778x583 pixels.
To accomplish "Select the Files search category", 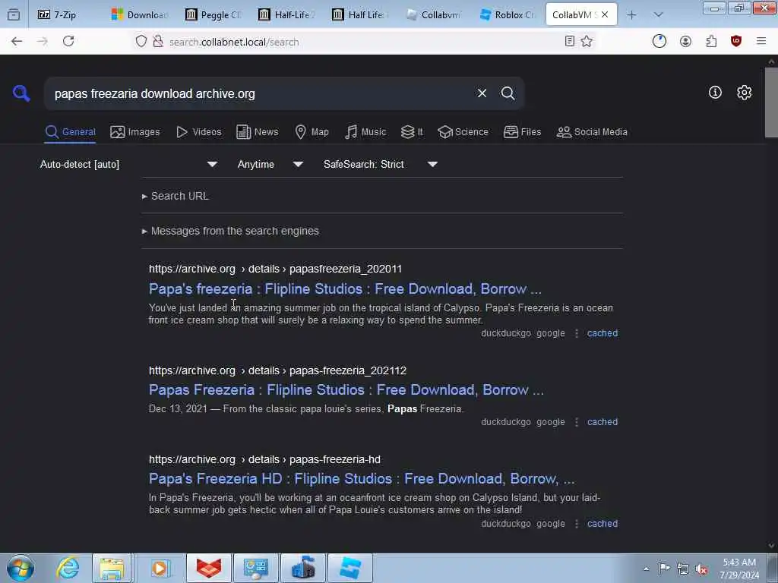I will [522, 132].
